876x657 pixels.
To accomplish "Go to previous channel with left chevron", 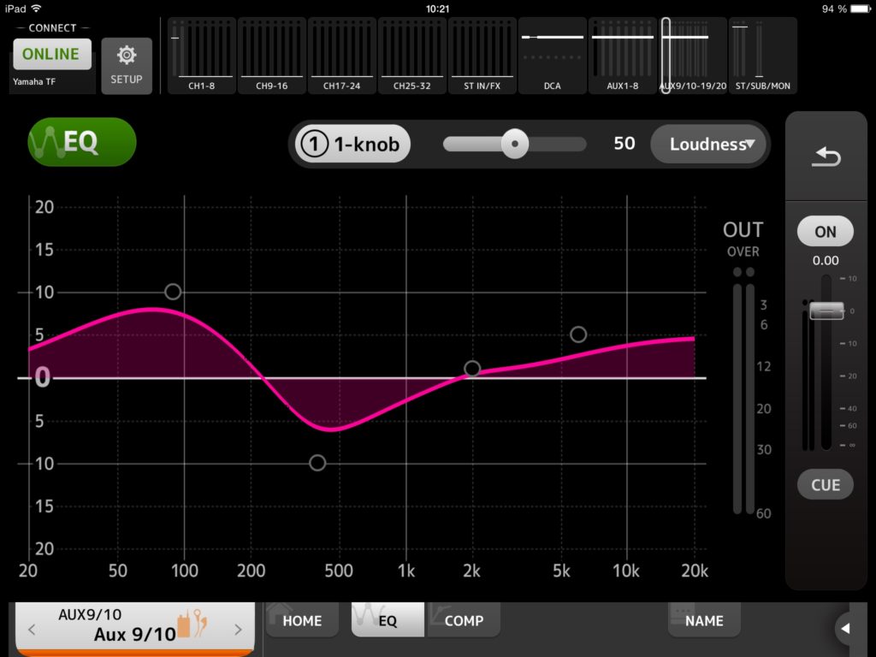I will pos(32,630).
